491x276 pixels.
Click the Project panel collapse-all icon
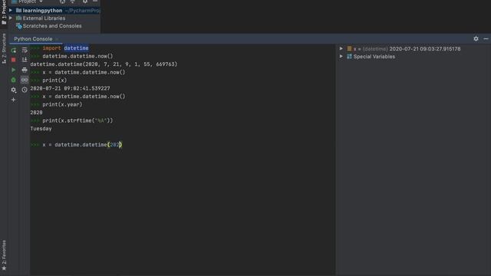click(73, 2)
